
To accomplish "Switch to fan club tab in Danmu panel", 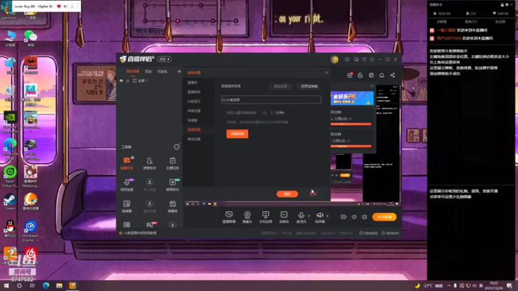I will click(x=500, y=22).
